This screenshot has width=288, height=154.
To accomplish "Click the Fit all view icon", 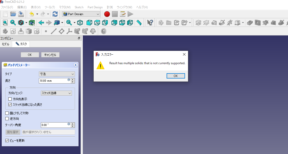I will click(x=5, y=23).
